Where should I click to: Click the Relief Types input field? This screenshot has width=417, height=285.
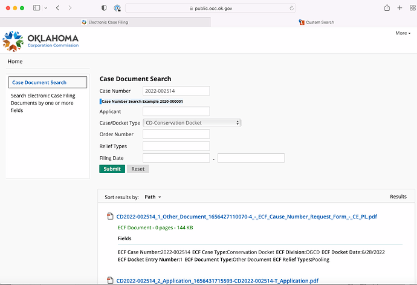(x=176, y=146)
